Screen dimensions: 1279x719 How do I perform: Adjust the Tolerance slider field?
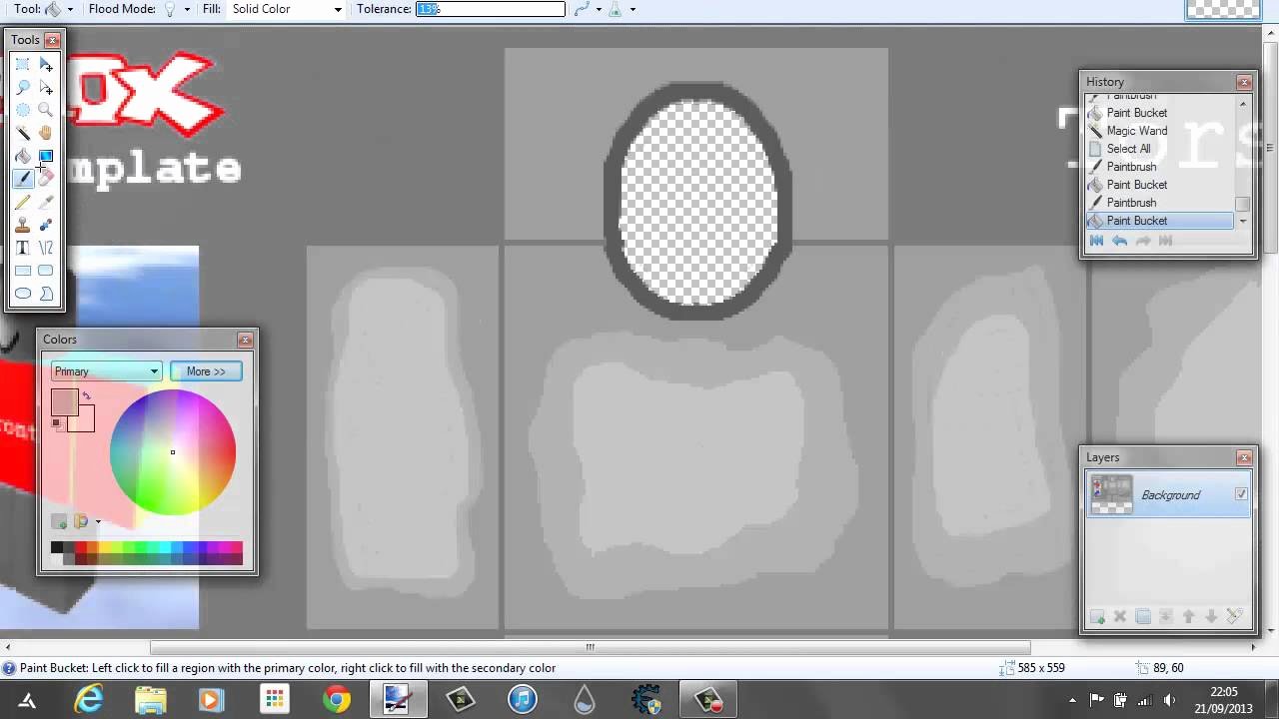point(491,9)
